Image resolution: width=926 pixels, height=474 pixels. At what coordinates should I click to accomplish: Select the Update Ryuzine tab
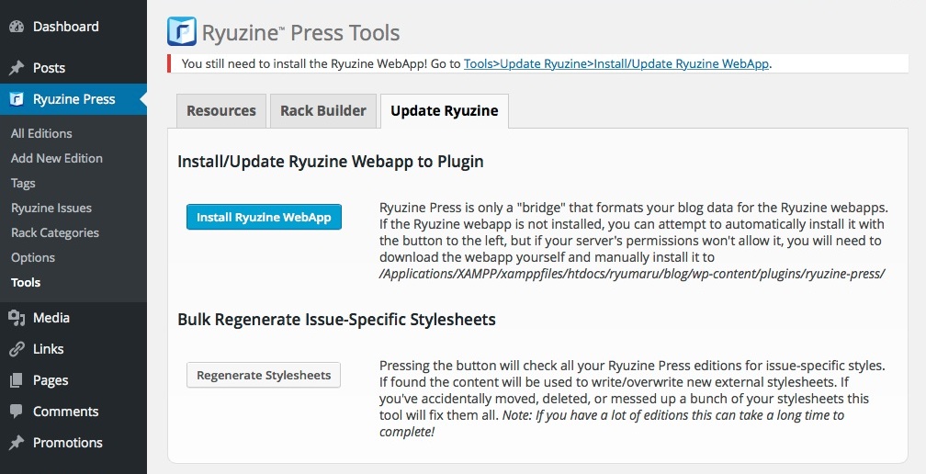tap(444, 111)
